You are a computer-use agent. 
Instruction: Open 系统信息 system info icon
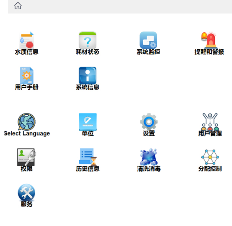[87, 75]
